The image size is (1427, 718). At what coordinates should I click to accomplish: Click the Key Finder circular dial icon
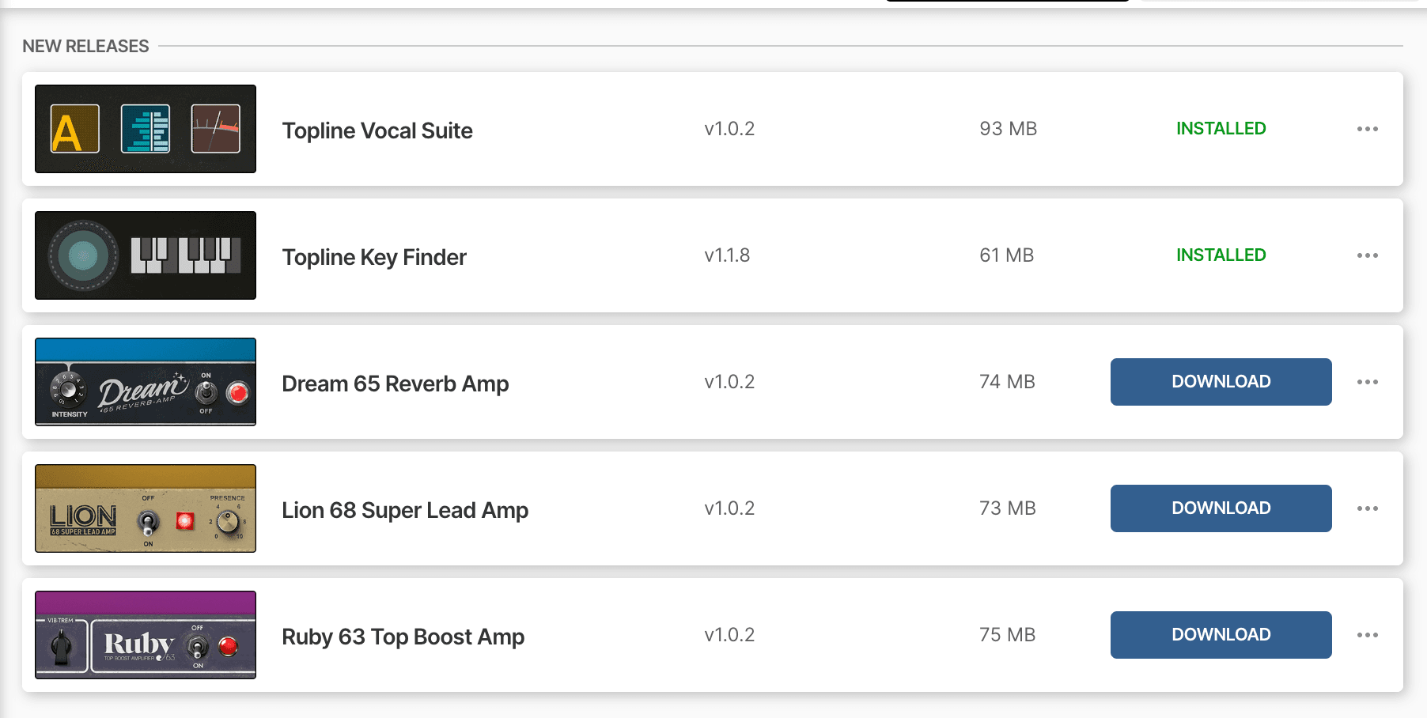pyautogui.click(x=83, y=255)
